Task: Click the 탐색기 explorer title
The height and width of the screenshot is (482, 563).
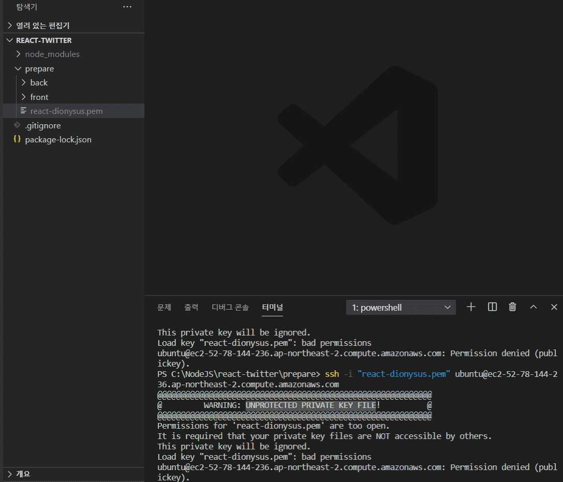Action: click(x=26, y=7)
